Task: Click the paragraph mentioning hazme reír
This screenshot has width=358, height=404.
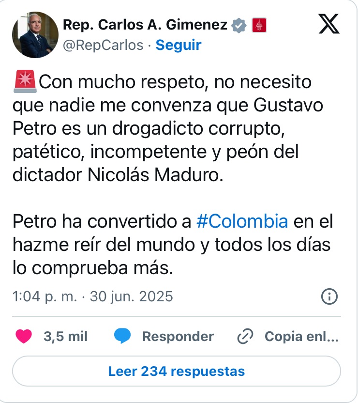Action: [x=173, y=245]
